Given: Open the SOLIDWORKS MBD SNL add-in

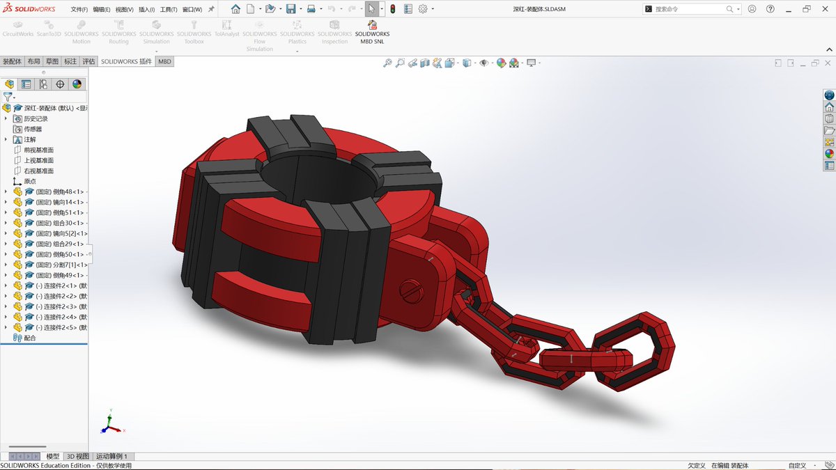Looking at the screenshot, I should 372,32.
